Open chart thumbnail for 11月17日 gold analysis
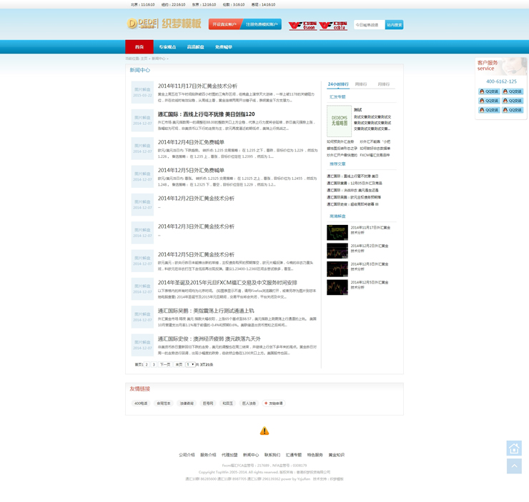Viewport: 529px width, 502px height. 337,232
